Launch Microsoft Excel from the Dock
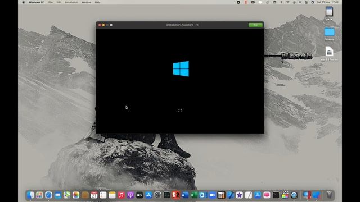The image size is (360, 202). [x=194, y=195]
